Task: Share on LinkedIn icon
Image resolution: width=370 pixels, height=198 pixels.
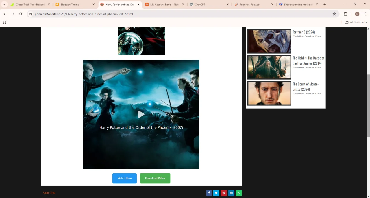Action: click(231, 193)
